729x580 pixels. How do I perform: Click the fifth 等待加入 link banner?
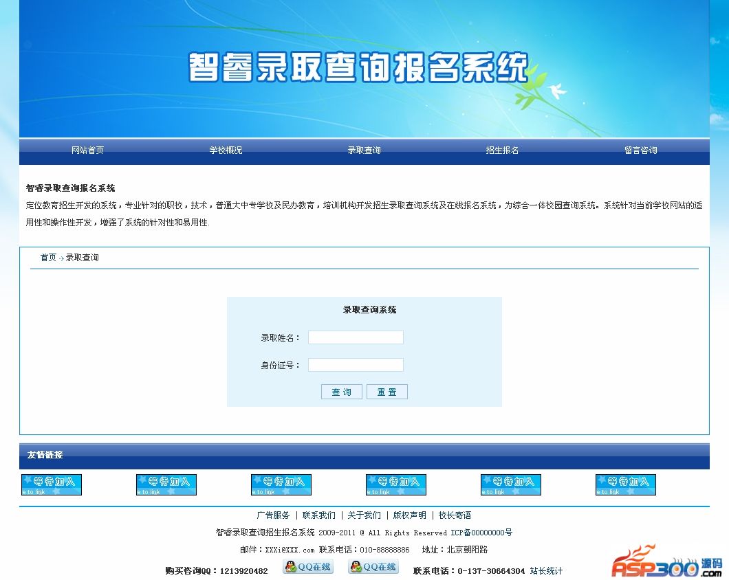tap(511, 484)
